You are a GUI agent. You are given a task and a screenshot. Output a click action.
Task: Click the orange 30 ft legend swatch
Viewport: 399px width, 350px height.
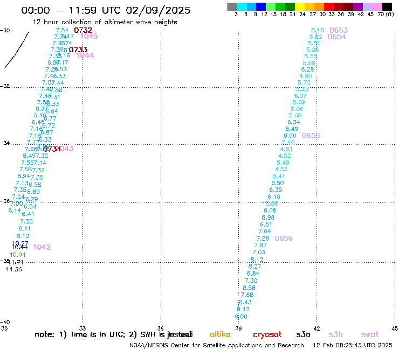(319, 6)
